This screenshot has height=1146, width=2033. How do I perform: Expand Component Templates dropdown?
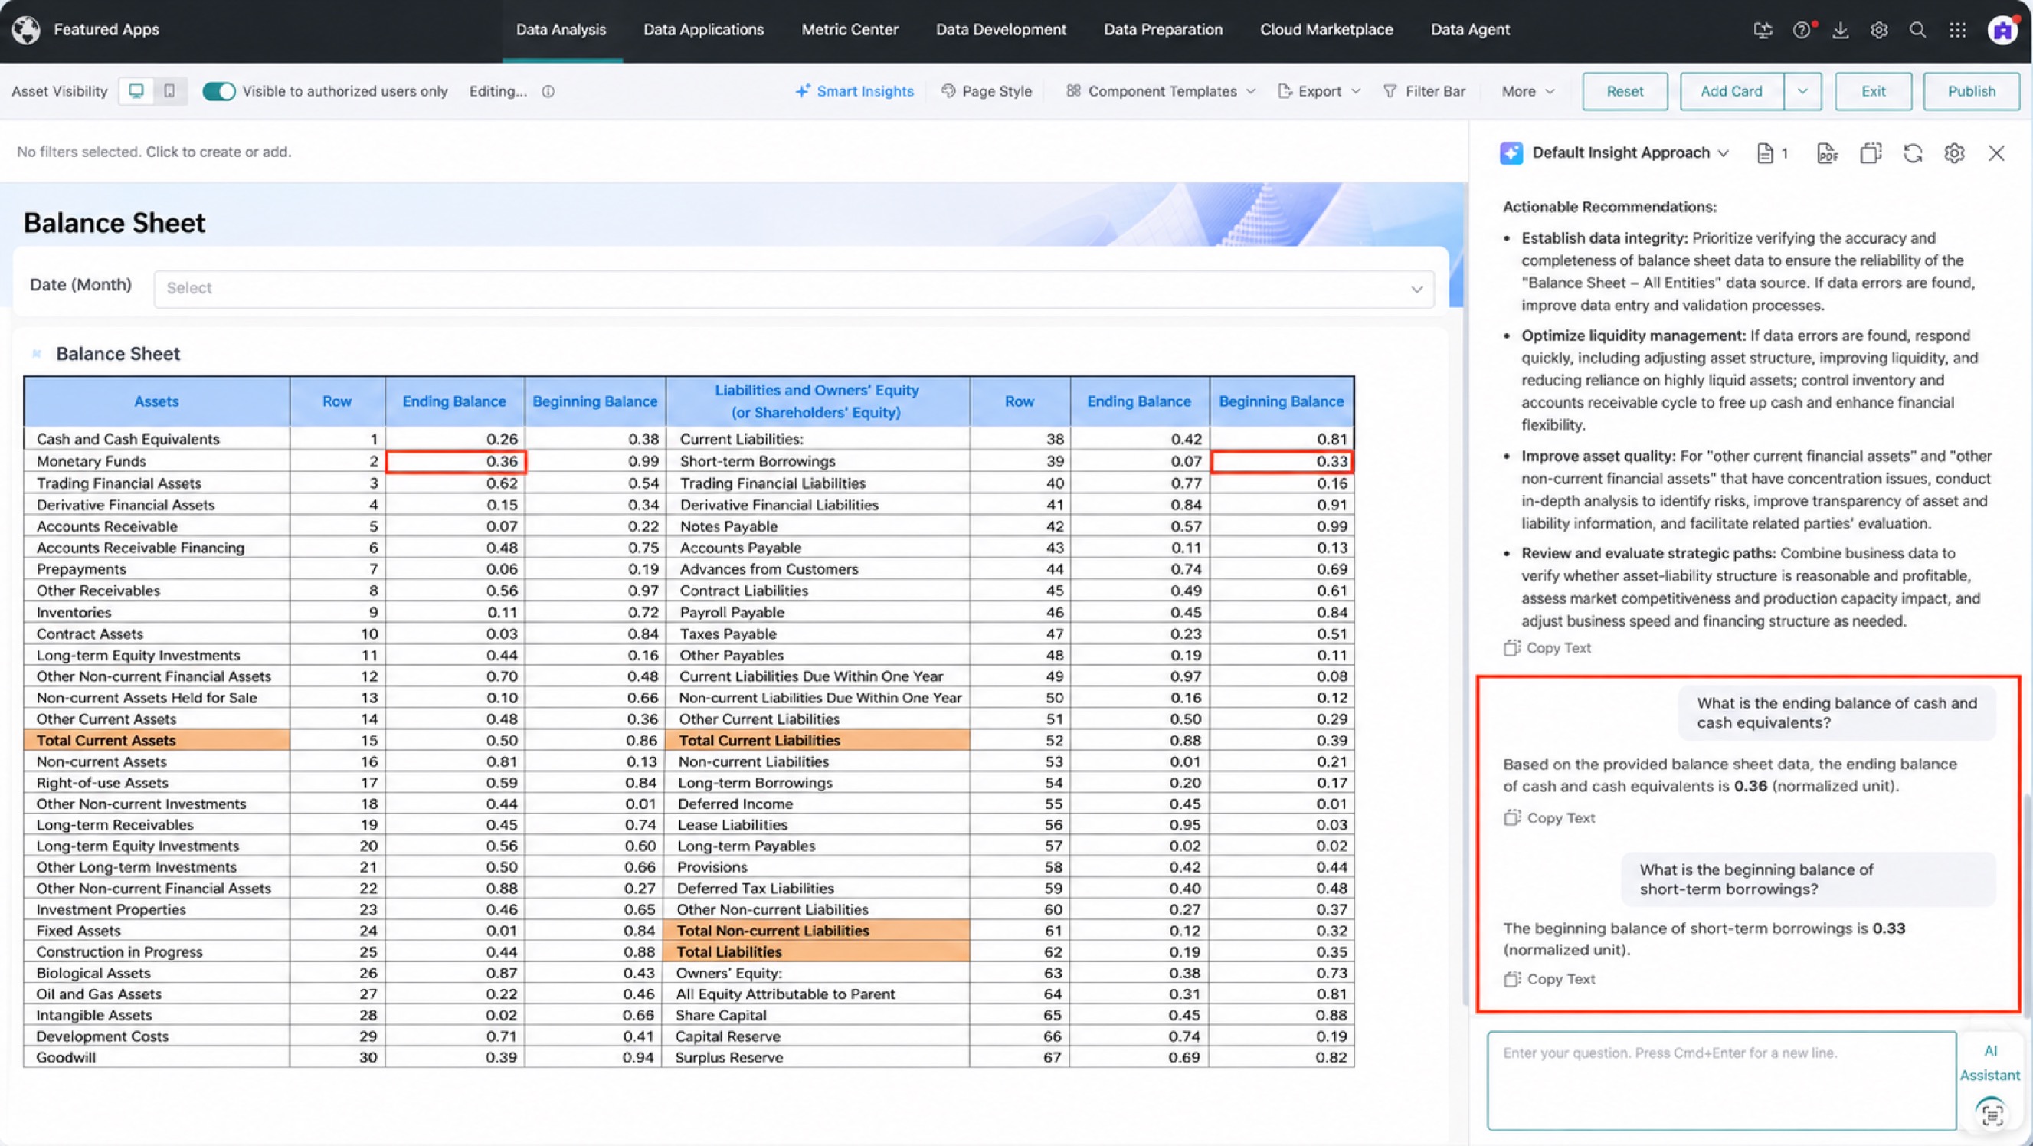click(x=1161, y=92)
